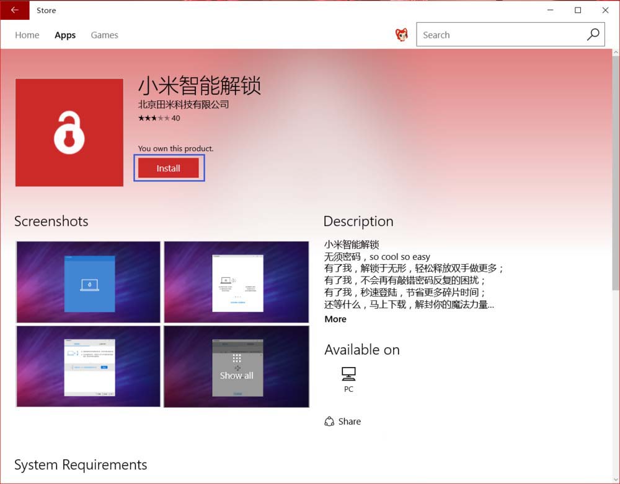Close the Store window

tap(605, 10)
